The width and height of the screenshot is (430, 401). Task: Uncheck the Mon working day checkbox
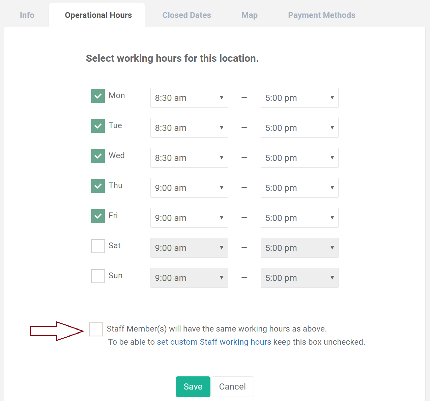(x=97, y=96)
